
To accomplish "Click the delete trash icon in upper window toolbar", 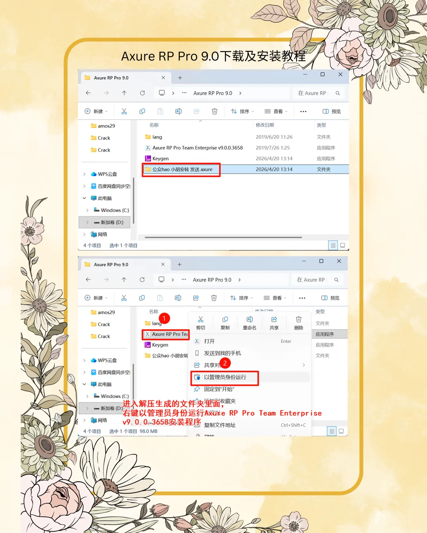I will click(215, 111).
